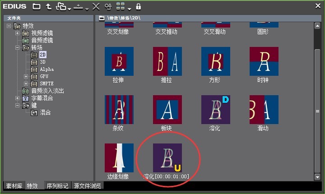Select the 时钟 transition thumbnail
The width and height of the screenshot is (325, 194).
pyautogui.click(x=264, y=61)
